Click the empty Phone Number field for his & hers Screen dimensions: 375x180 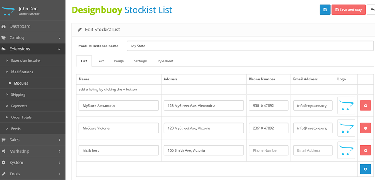coord(268,150)
